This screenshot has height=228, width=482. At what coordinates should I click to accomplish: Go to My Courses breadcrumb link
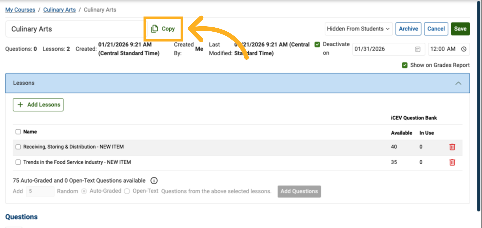click(x=20, y=10)
